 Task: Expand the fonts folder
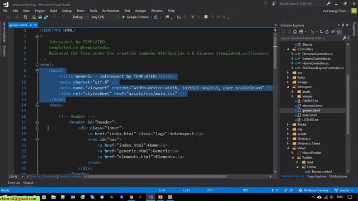(288, 78)
